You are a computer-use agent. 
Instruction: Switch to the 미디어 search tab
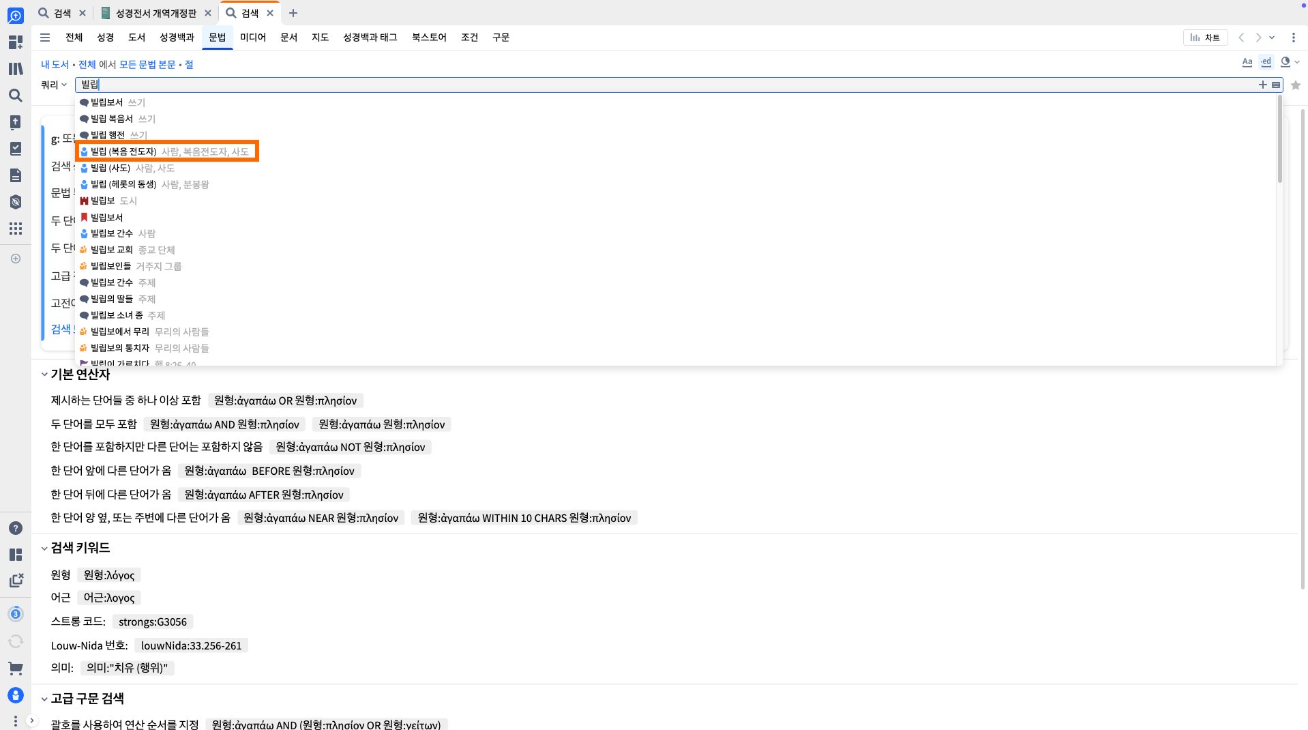[x=252, y=38]
